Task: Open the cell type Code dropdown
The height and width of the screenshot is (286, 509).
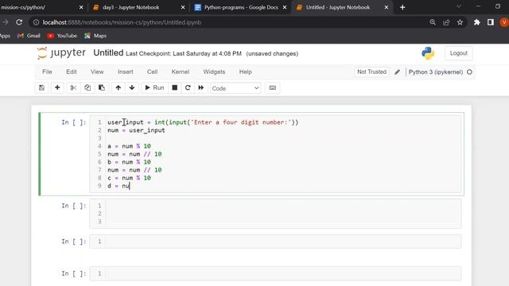Action: click(235, 88)
